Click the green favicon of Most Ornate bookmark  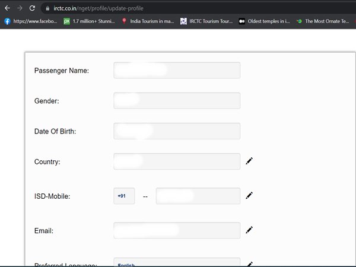click(x=299, y=21)
